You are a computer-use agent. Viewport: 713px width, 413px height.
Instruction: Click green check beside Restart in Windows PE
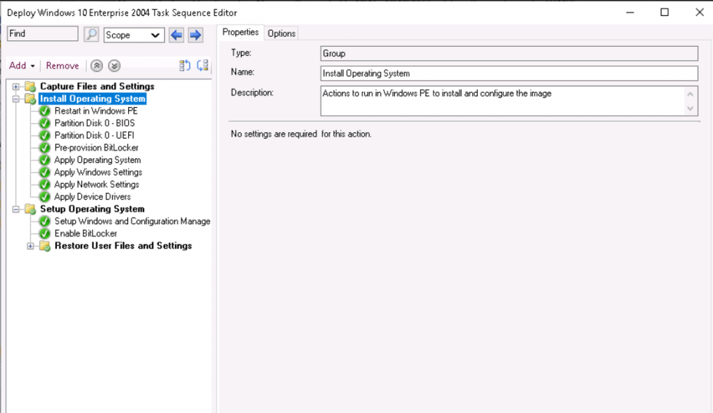click(x=45, y=111)
